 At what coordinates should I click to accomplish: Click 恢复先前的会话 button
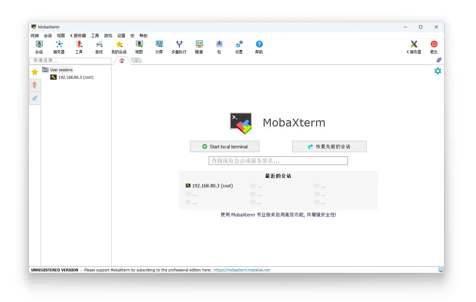(x=329, y=146)
